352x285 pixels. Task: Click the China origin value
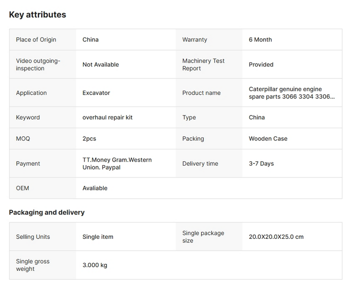[x=91, y=40]
